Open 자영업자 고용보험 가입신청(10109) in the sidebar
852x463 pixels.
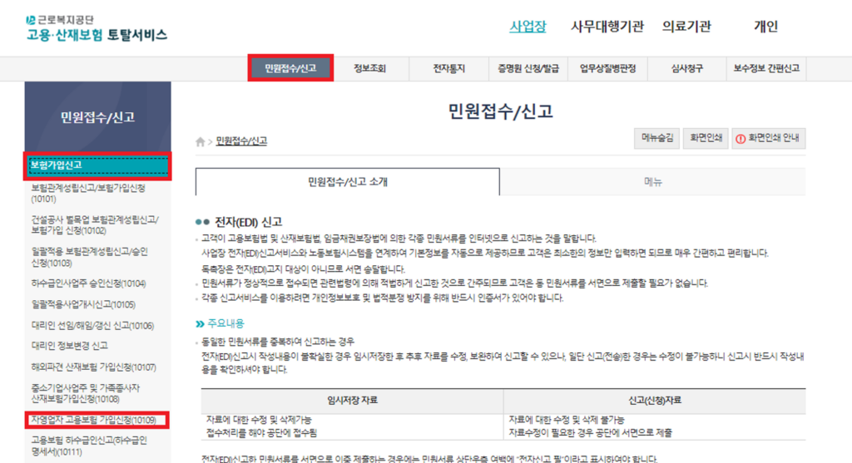[x=93, y=420]
